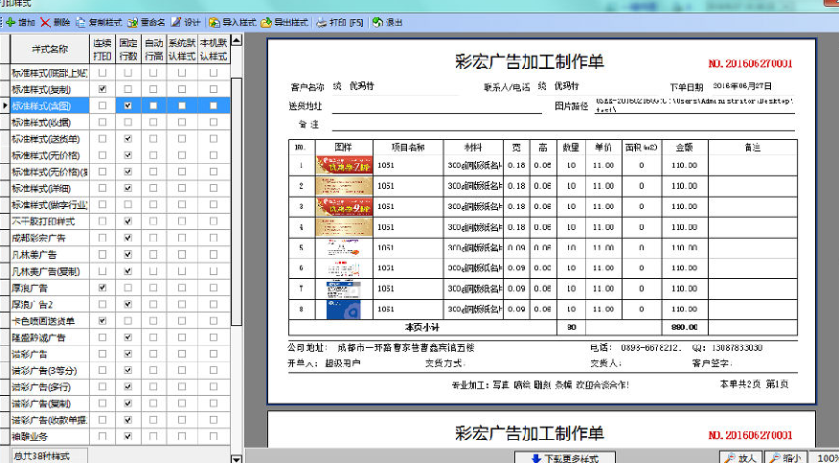This screenshot has width=839, height=463.
Task: Click the style list scrollbar up arrow
Action: click(237, 40)
